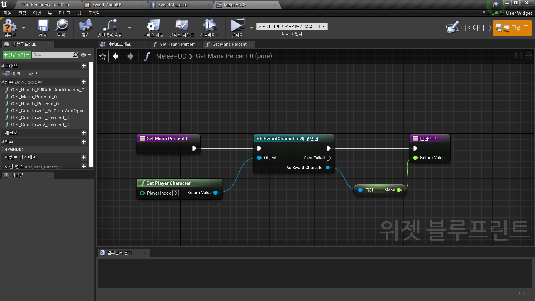Navigate back with the left arrow
This screenshot has width=535, height=301.
point(116,56)
